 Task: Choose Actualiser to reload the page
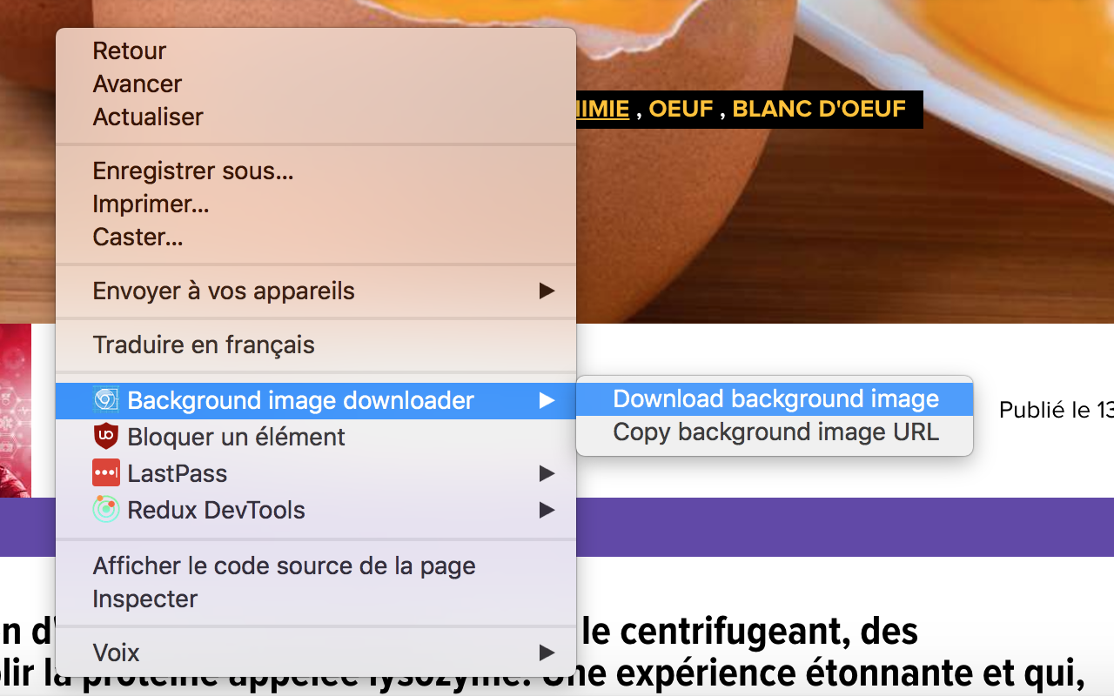[x=147, y=116]
